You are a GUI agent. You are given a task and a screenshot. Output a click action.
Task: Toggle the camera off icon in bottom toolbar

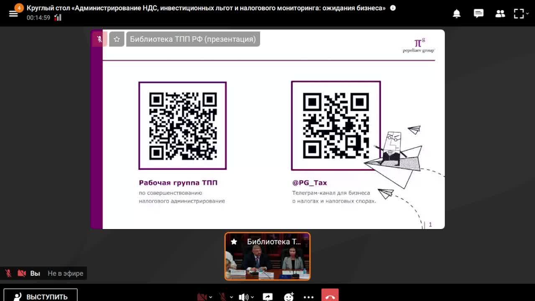(202, 297)
